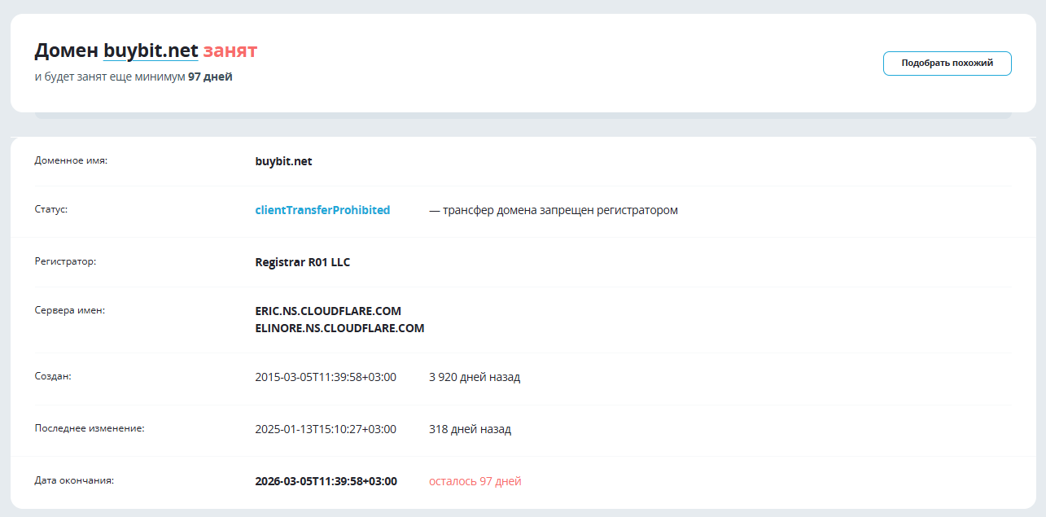Click the "Сервера имен:" label
Screen dimensions: 1046x517
pyautogui.click(x=69, y=310)
